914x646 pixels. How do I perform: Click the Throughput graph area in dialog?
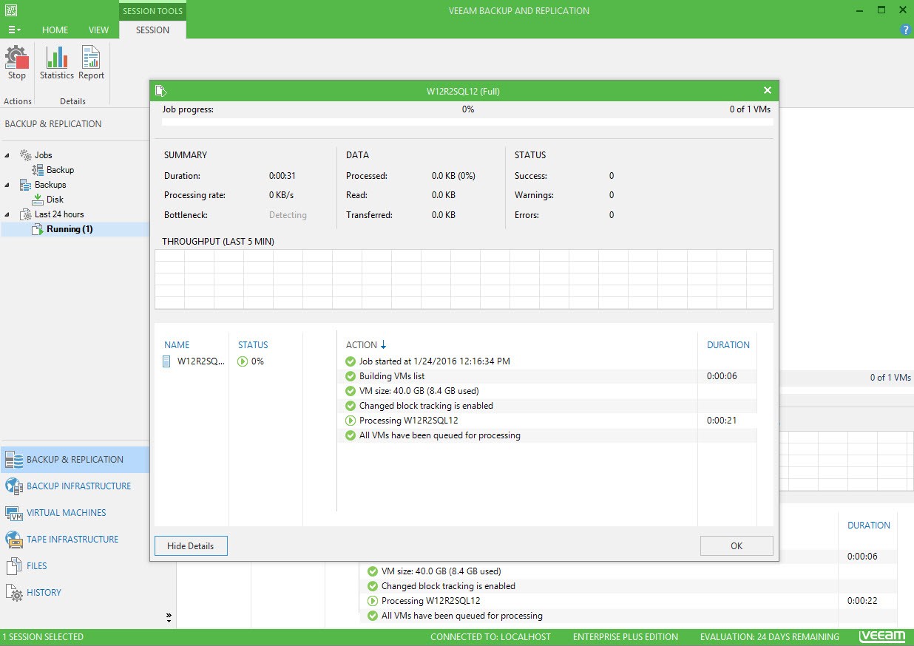464,279
